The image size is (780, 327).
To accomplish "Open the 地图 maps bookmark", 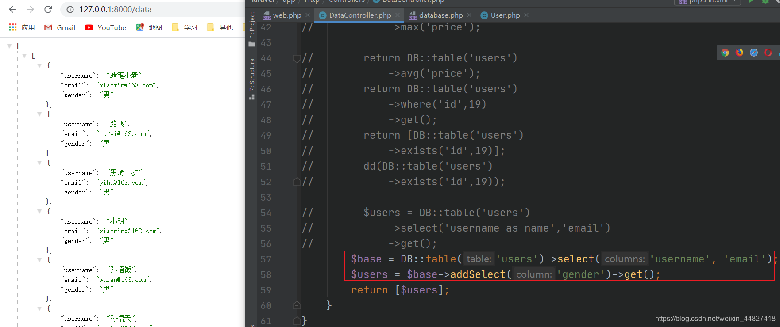I will [x=149, y=27].
